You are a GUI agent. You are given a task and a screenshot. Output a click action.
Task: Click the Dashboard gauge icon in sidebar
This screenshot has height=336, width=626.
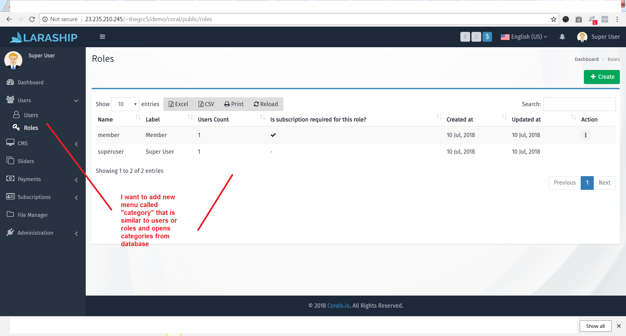[x=10, y=82]
